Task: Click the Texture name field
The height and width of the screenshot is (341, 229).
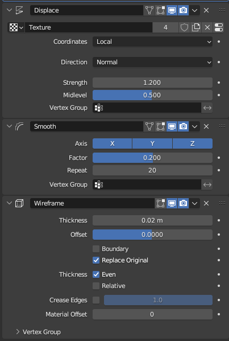Action: pyautogui.click(x=89, y=27)
